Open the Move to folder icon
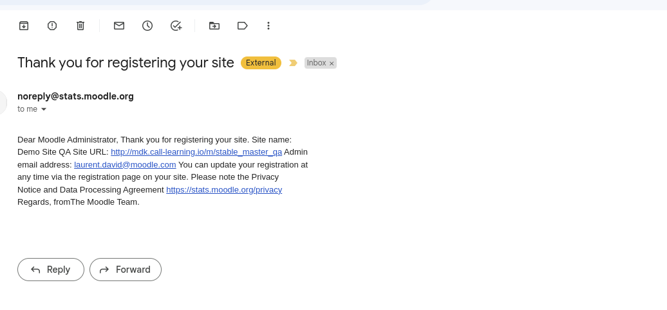Image resolution: width=667 pixels, height=310 pixels. pyautogui.click(x=214, y=26)
